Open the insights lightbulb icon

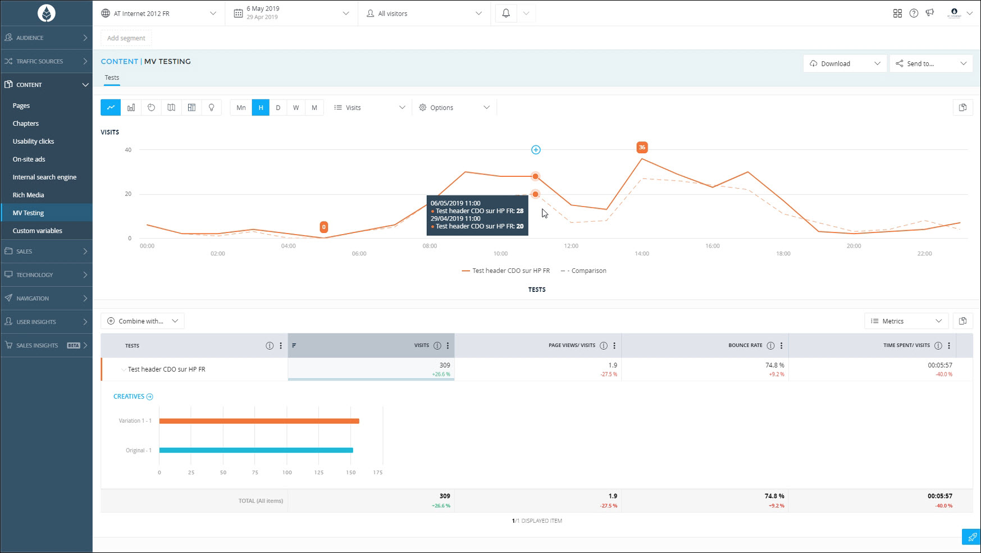click(212, 107)
